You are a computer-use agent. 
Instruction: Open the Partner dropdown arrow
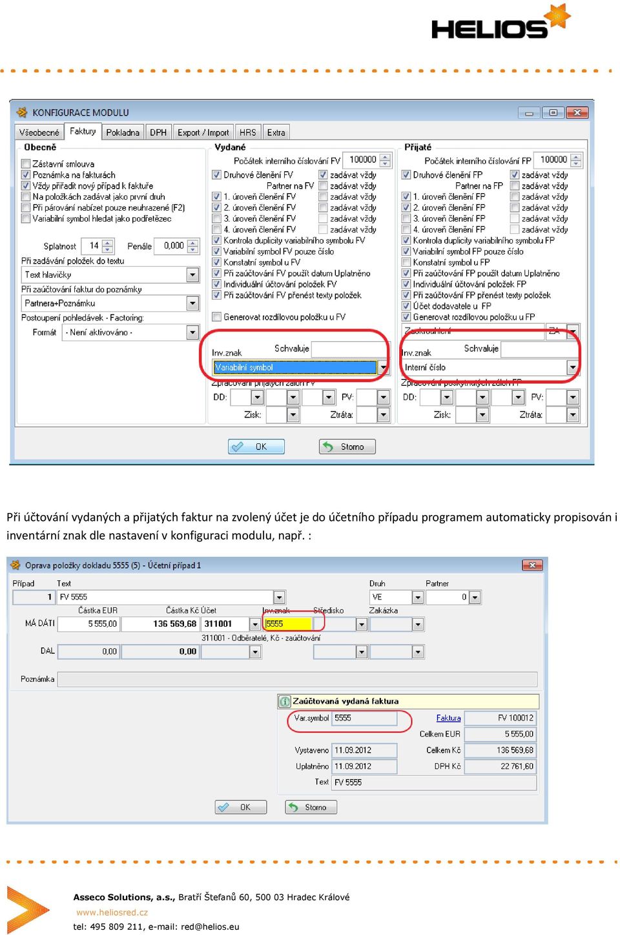475,597
